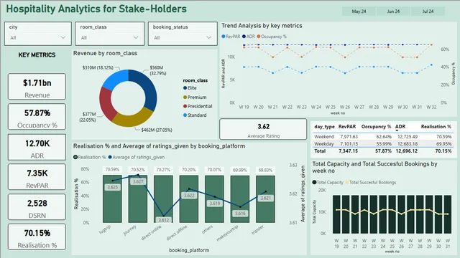
Task: Select the Weekend row in day_type table
Action: point(382,137)
